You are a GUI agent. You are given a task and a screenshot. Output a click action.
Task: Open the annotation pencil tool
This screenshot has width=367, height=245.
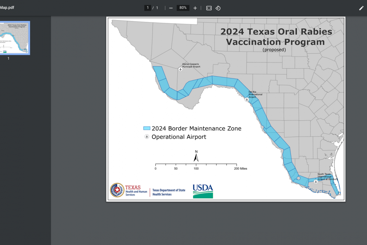click(361, 8)
